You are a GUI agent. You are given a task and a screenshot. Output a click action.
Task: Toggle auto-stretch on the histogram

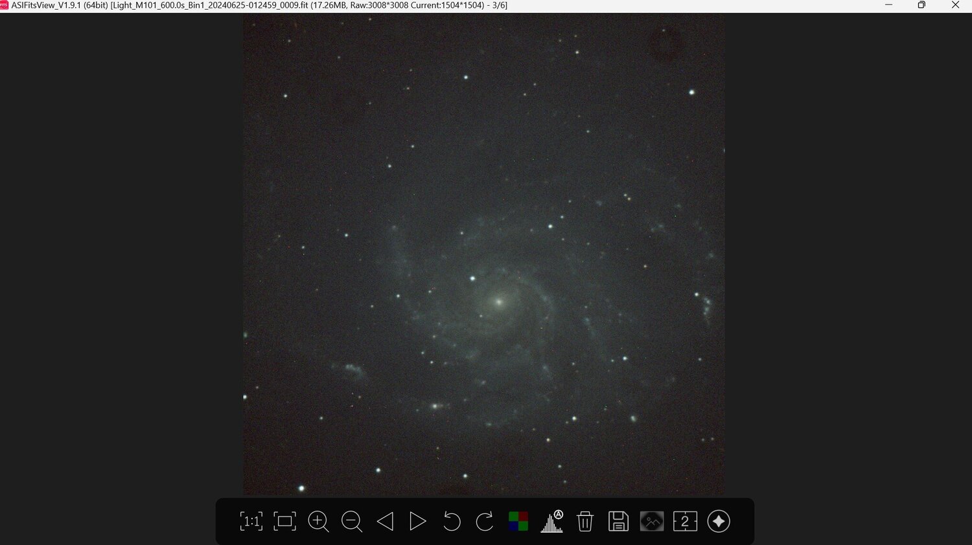pyautogui.click(x=559, y=515)
